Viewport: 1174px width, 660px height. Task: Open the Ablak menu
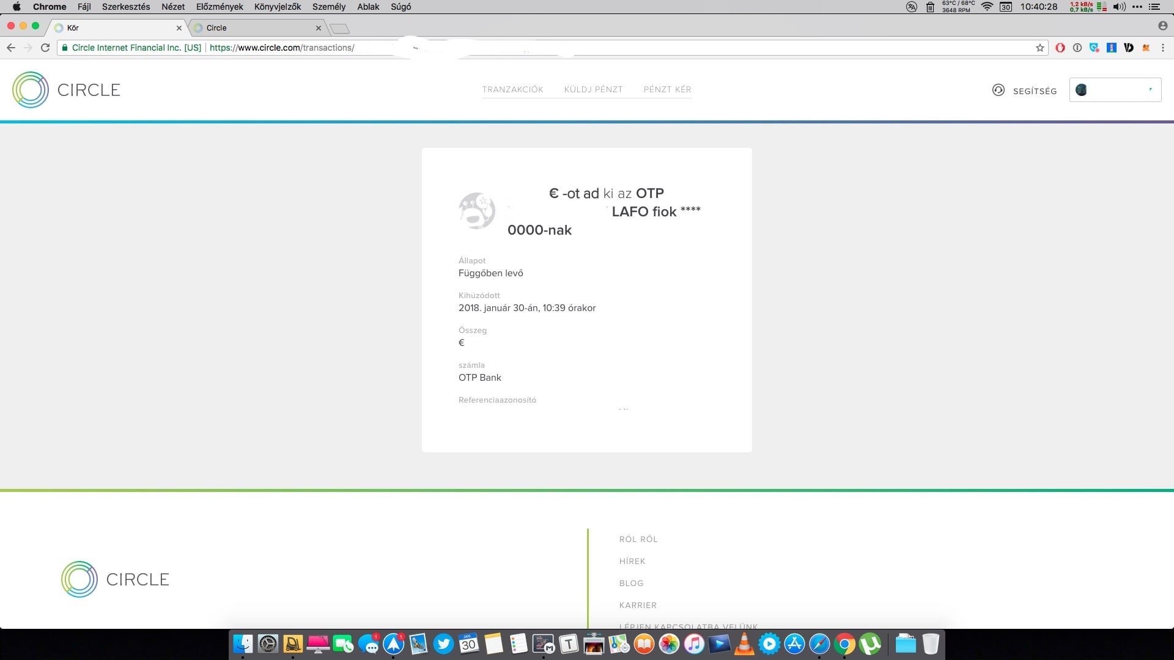(x=368, y=7)
